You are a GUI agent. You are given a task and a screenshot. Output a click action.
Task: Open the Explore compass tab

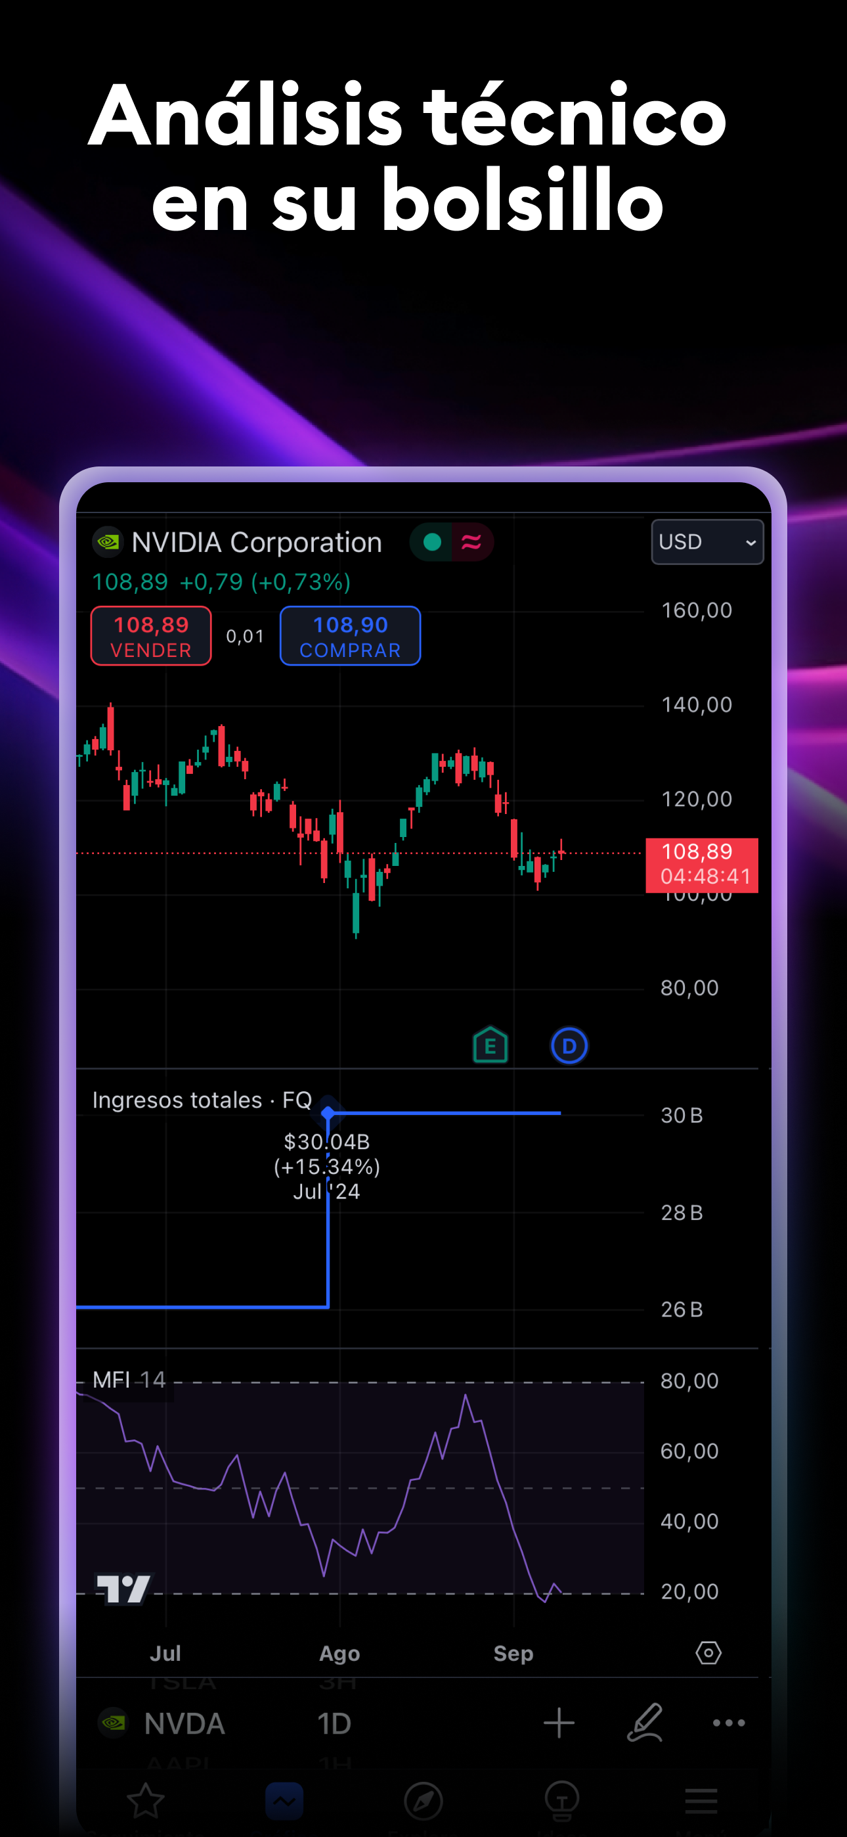click(423, 1802)
